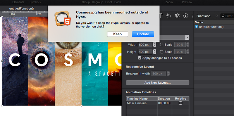Click the magnifier icon in Filter field
The width and height of the screenshot is (234, 116).
223,16
